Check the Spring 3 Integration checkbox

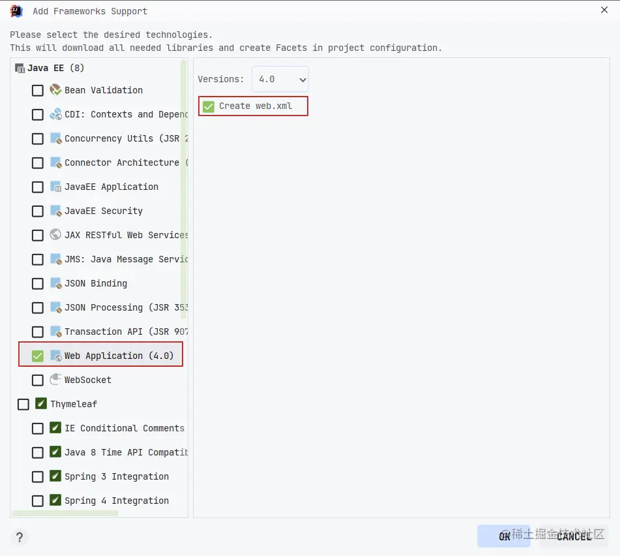pos(38,477)
